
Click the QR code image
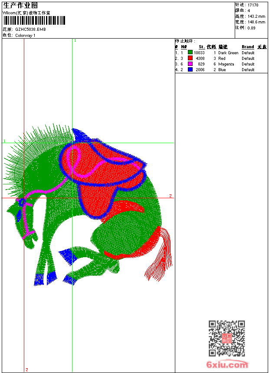(226, 338)
